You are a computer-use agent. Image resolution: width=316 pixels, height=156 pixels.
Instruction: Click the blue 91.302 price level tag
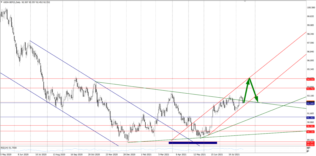(310, 118)
